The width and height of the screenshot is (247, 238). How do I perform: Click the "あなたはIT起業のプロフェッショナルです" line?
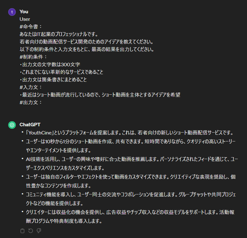pos(59,34)
